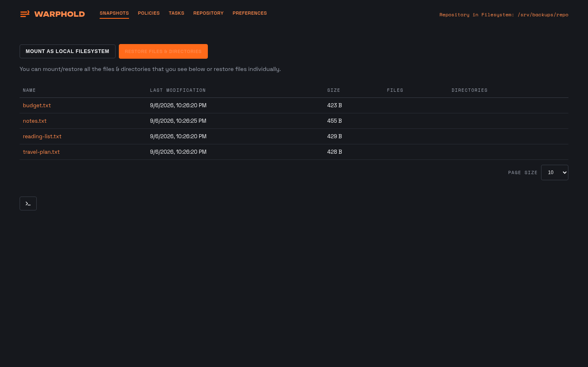Click Restore Files & Directories button

pyautogui.click(x=163, y=51)
